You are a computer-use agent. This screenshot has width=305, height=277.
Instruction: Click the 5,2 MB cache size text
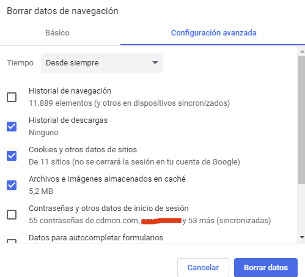click(41, 191)
